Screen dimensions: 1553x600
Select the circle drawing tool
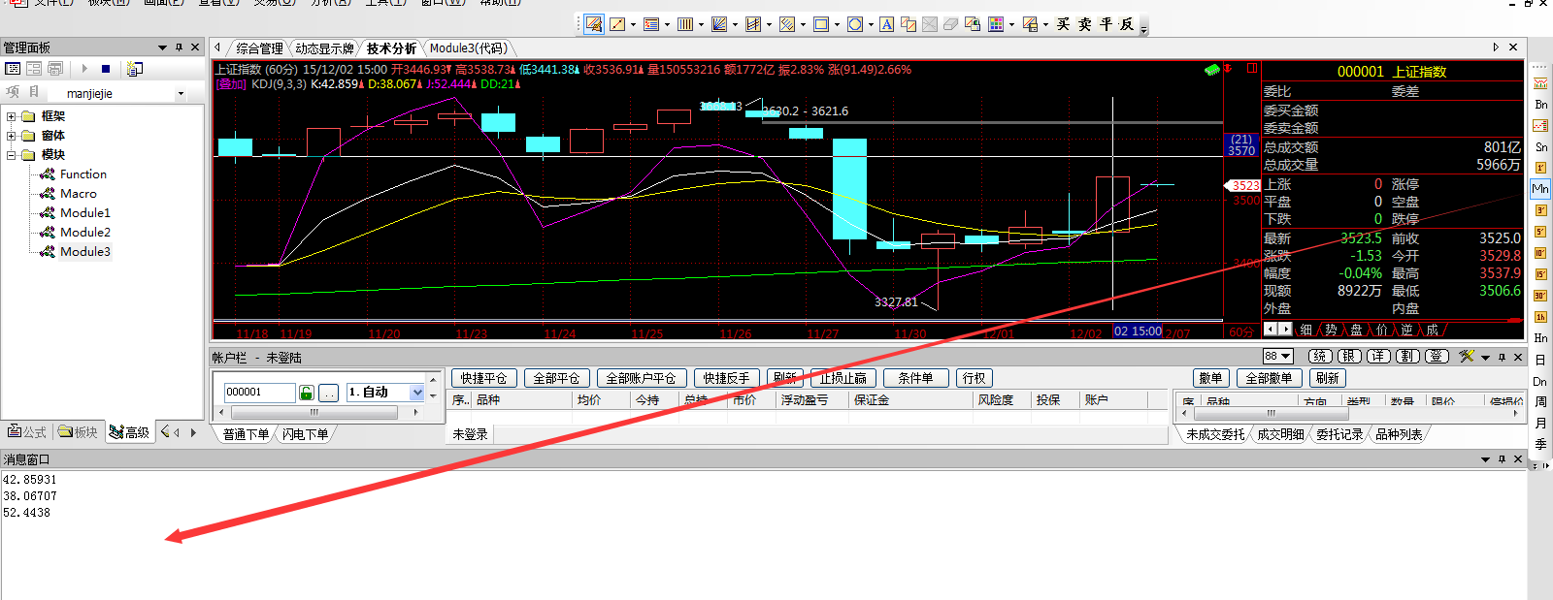855,24
